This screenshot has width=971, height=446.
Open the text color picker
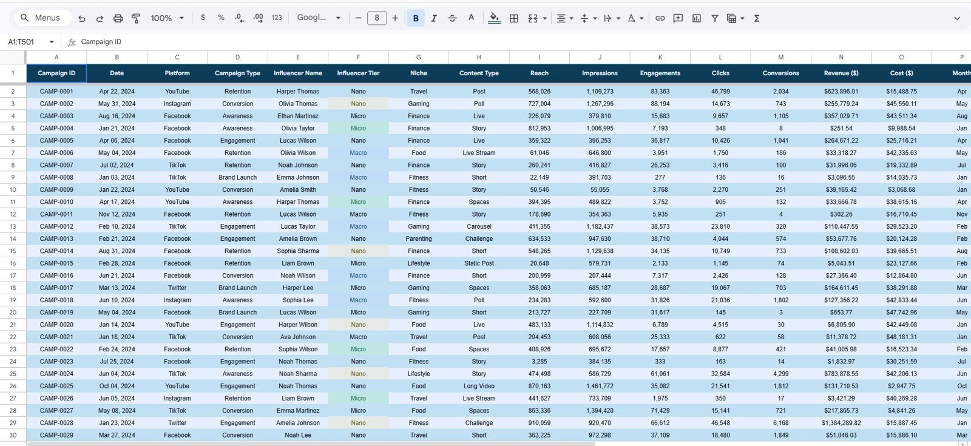tap(471, 18)
